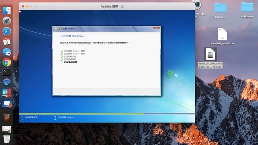Click the 正在安裝 Windows... heading
The height and width of the screenshot is (145, 258).
point(72,36)
